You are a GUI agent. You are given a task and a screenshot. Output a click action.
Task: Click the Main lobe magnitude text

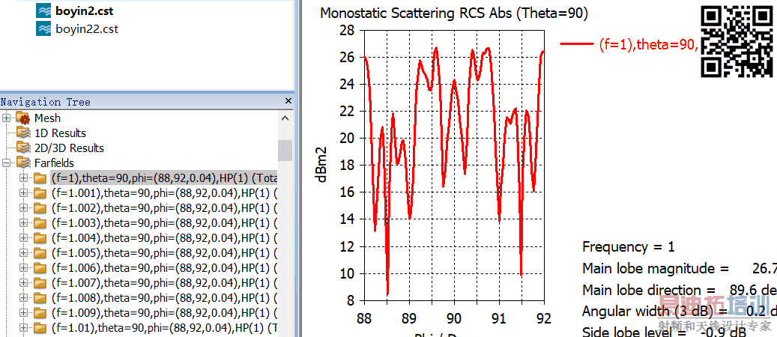pyautogui.click(x=680, y=269)
